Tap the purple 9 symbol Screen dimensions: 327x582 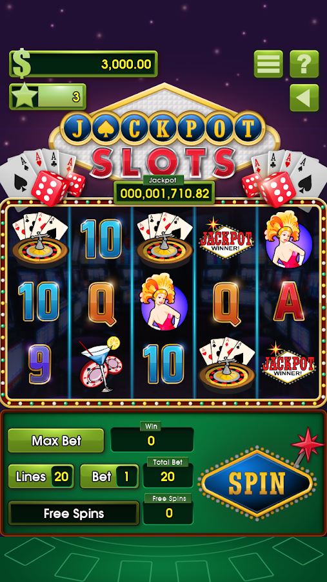[x=39, y=363]
